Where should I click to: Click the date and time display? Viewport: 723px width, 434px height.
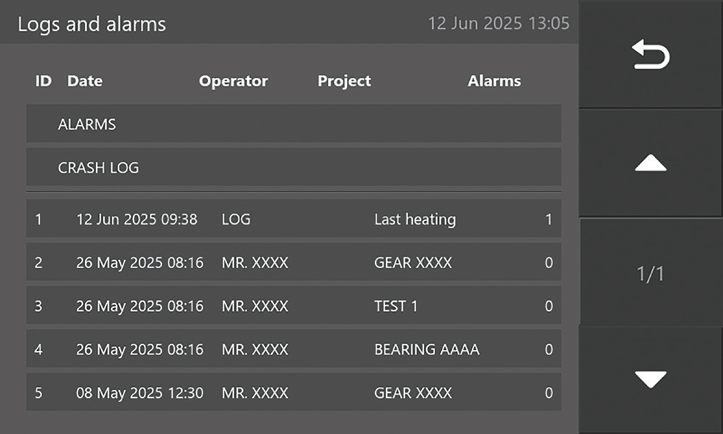pos(498,23)
